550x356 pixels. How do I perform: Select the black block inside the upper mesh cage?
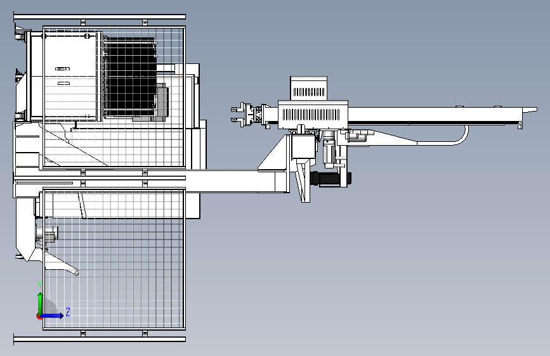(131, 77)
